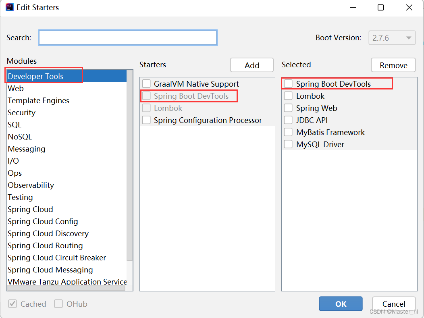Click disabled Spring Boot DevTools starter checkbox
The height and width of the screenshot is (318, 424).
coord(146,96)
